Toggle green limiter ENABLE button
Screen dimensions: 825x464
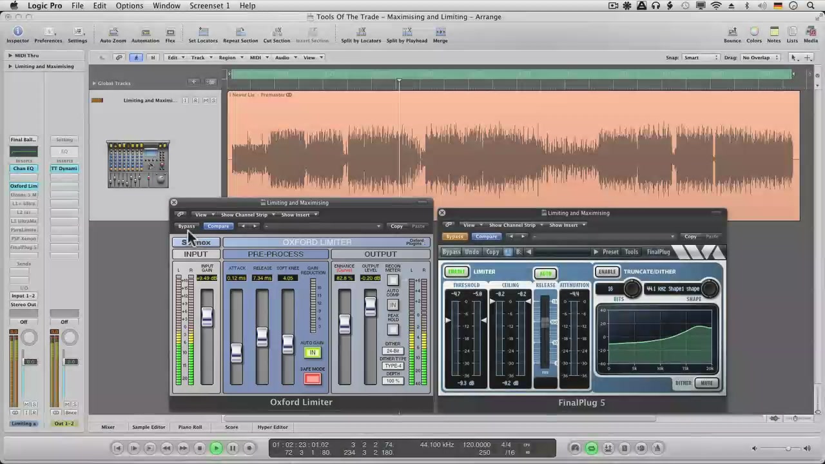[x=456, y=272]
